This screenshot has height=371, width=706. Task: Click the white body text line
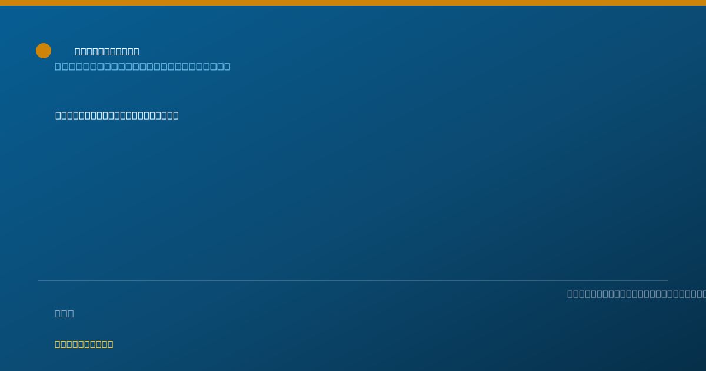click(x=117, y=115)
